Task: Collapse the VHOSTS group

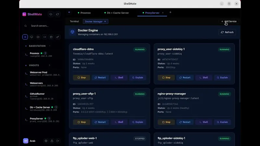Action: click(x=26, y=66)
